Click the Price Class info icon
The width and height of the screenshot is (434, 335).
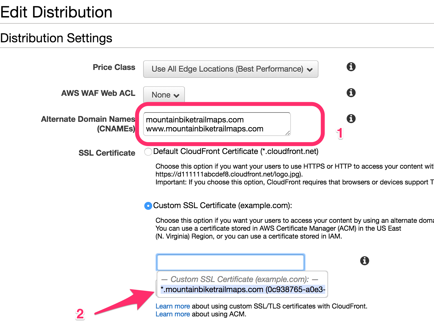351,67
